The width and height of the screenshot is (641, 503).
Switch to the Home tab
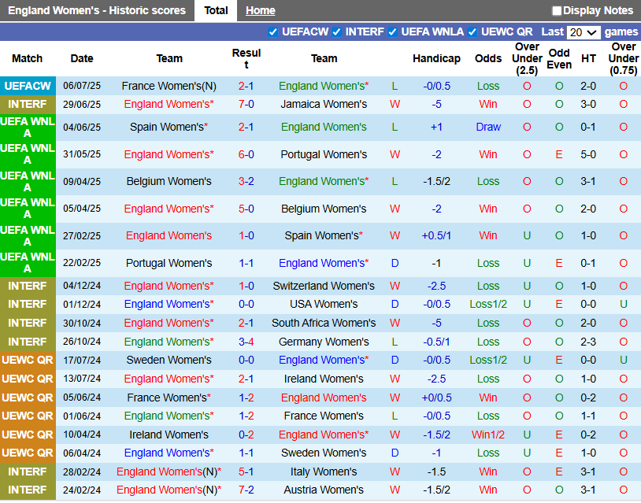(x=261, y=10)
